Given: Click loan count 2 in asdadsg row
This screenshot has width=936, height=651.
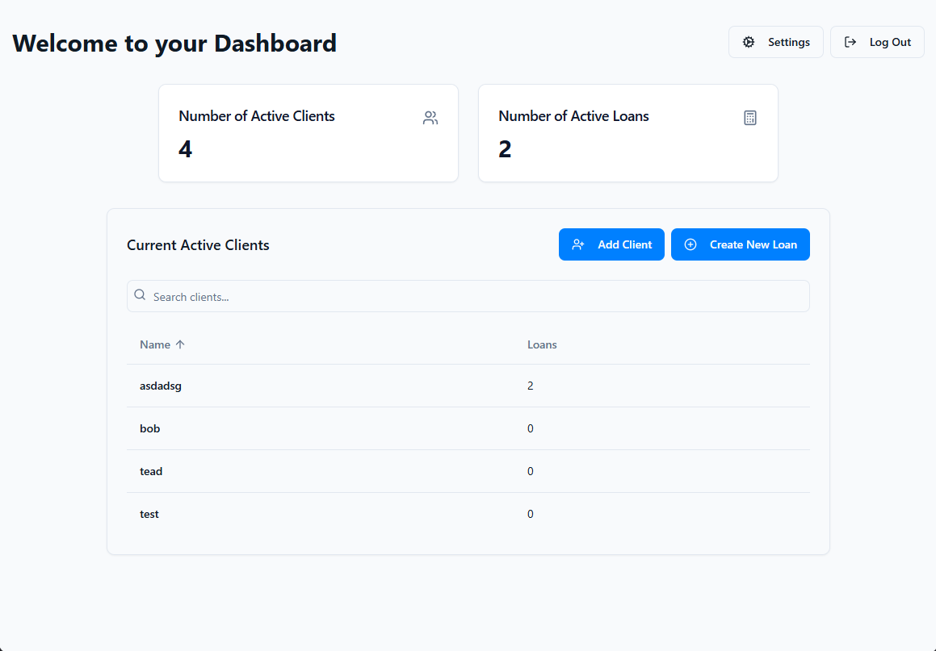Looking at the screenshot, I should point(530,386).
